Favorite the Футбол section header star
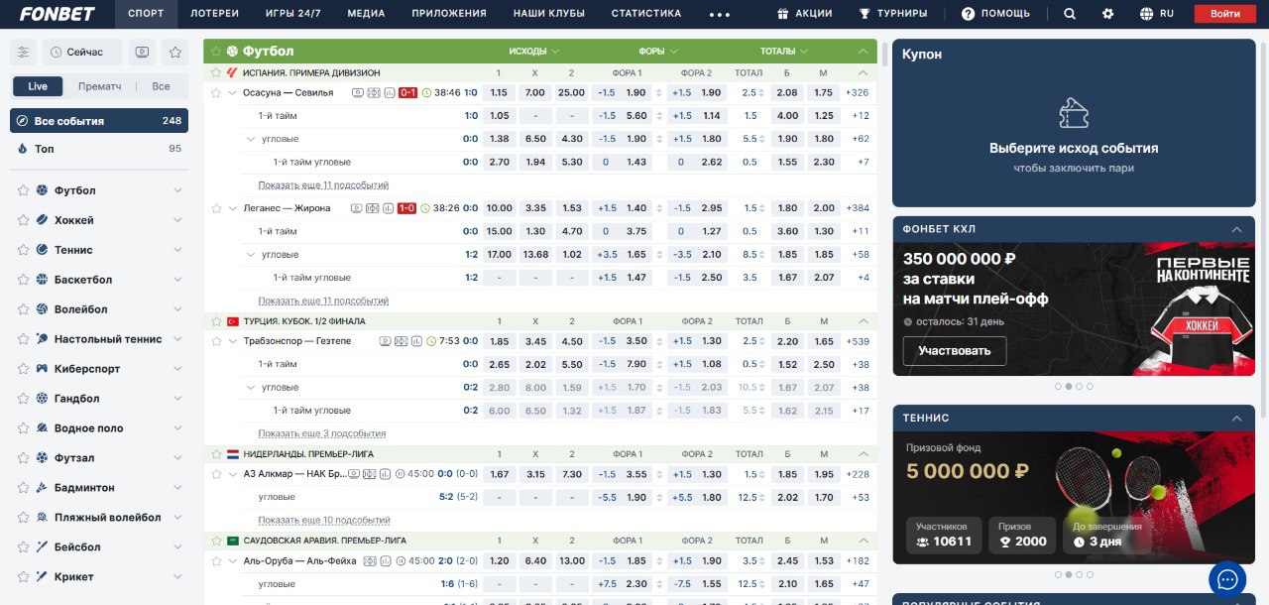 [216, 51]
